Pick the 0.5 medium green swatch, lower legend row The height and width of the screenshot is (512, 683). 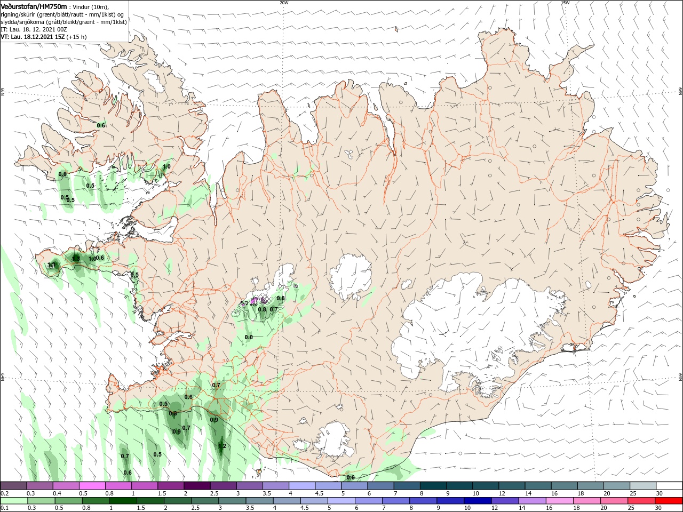click(68, 501)
